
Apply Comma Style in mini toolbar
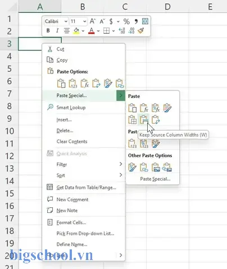tap(136, 21)
